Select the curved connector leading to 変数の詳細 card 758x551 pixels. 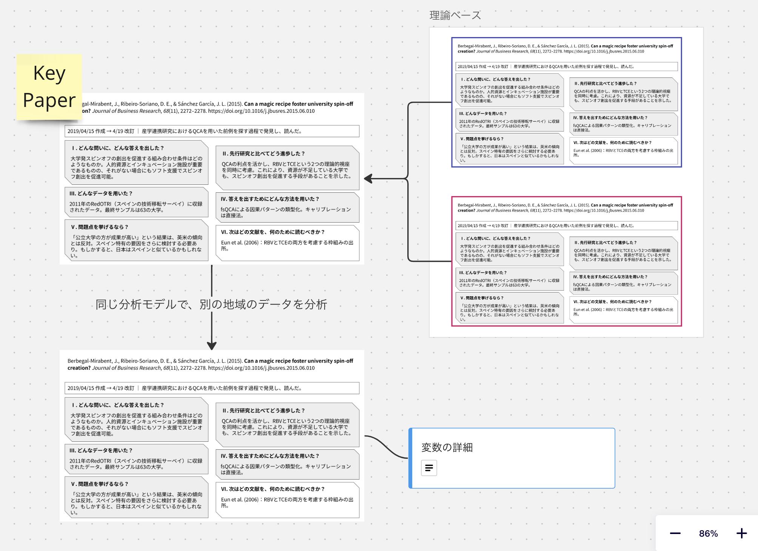pos(386,446)
